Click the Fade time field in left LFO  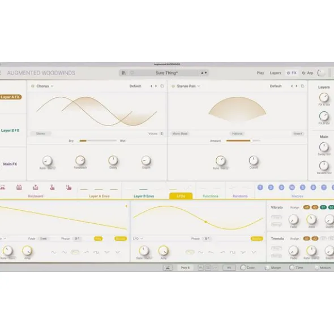[x=44, y=238]
